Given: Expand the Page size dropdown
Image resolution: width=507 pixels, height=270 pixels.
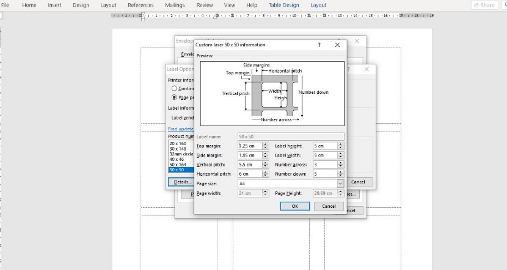Looking at the screenshot, I should coord(340,183).
